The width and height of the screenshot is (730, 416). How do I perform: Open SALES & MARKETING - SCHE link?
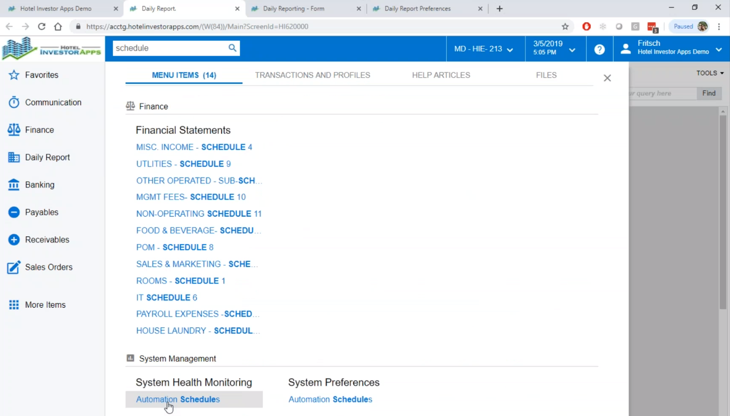click(197, 264)
